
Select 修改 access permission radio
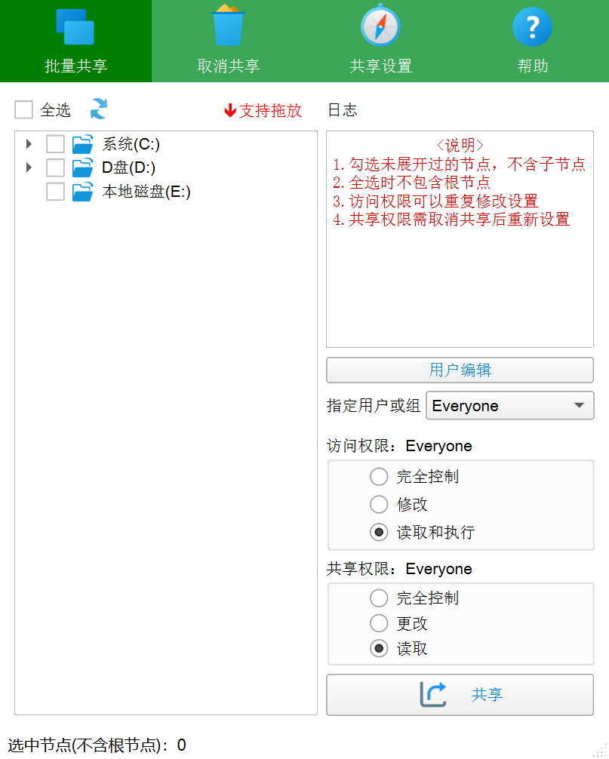(379, 505)
